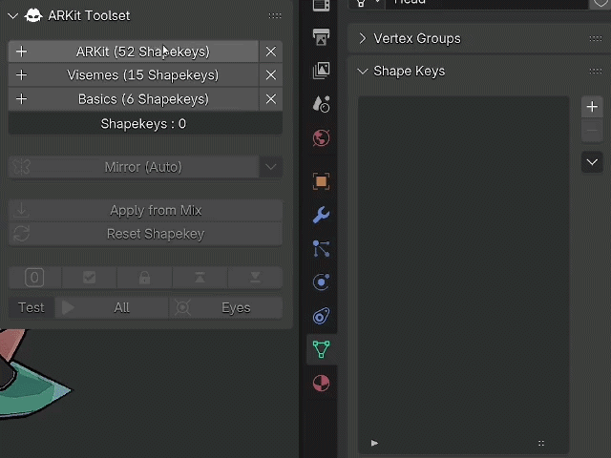Click the Test label

tap(32, 307)
